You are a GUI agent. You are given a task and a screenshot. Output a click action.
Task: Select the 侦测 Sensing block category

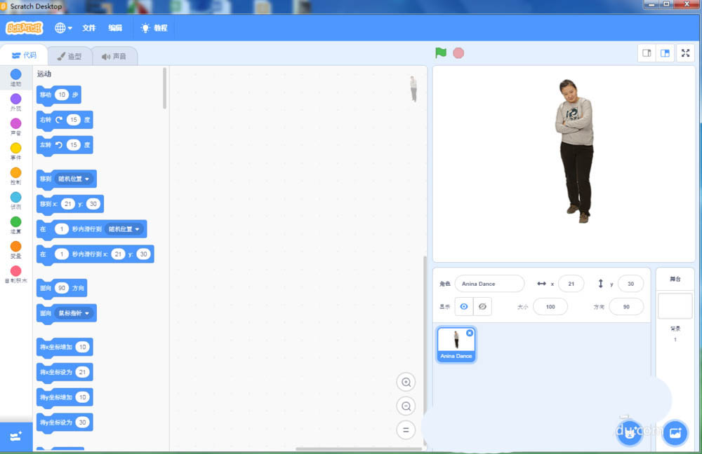click(x=15, y=200)
